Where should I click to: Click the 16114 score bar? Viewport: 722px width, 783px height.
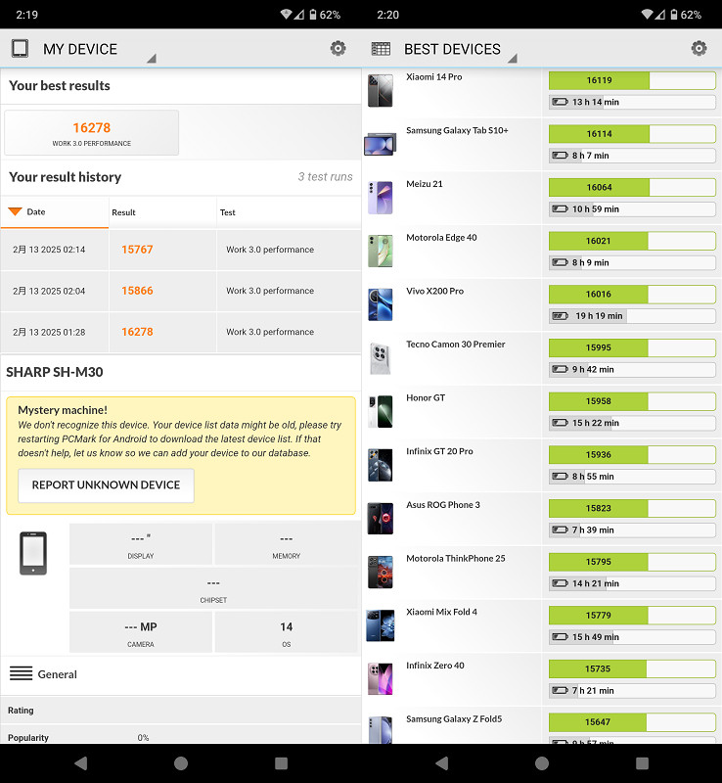click(x=632, y=134)
